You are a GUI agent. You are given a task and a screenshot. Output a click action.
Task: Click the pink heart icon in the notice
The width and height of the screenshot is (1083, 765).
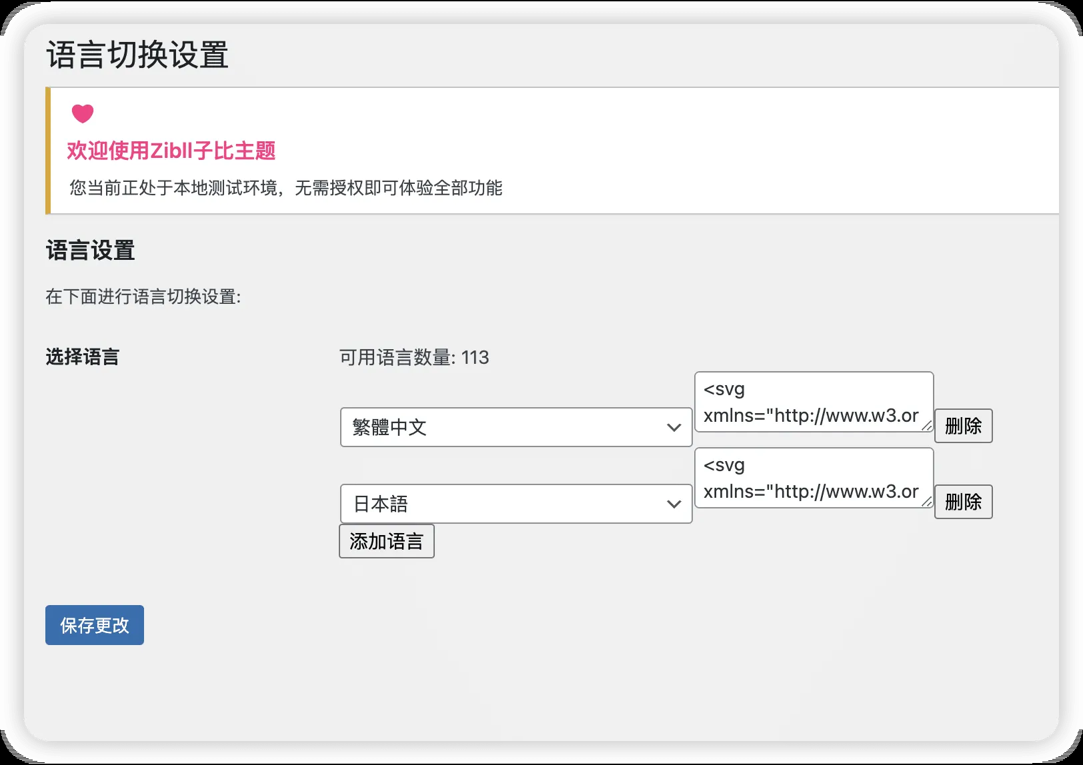[x=83, y=113]
